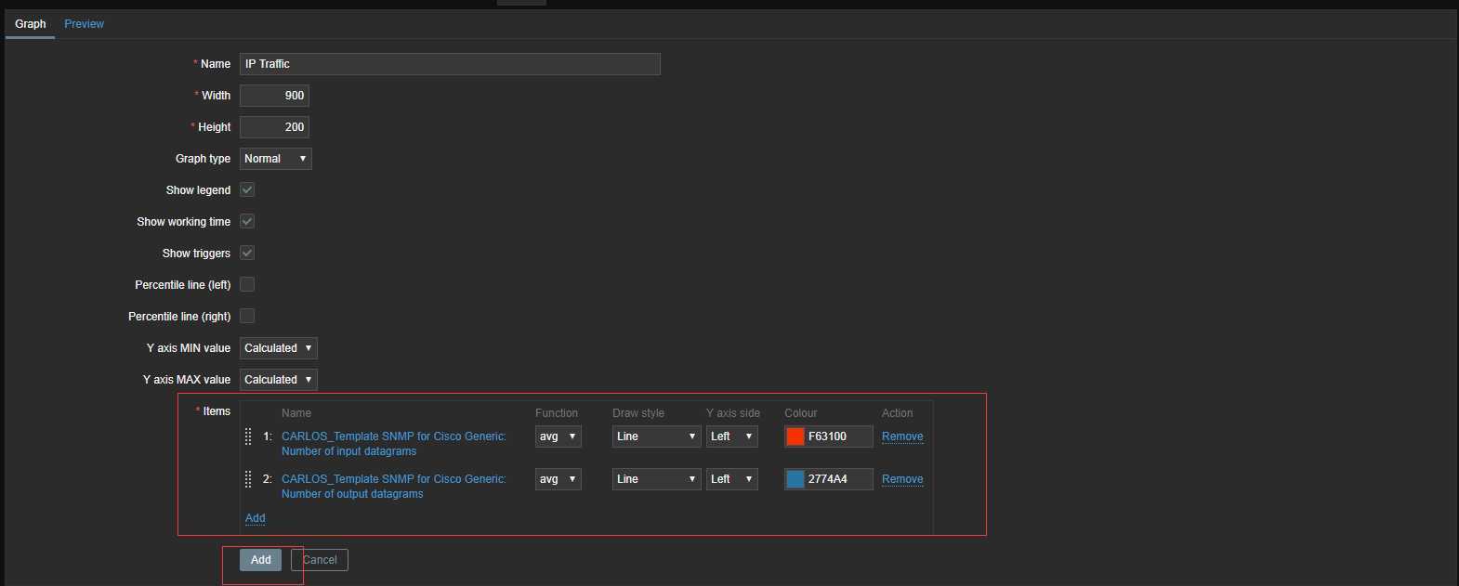1459x586 pixels.
Task: Switch to the Preview tab
Action: coord(85,24)
